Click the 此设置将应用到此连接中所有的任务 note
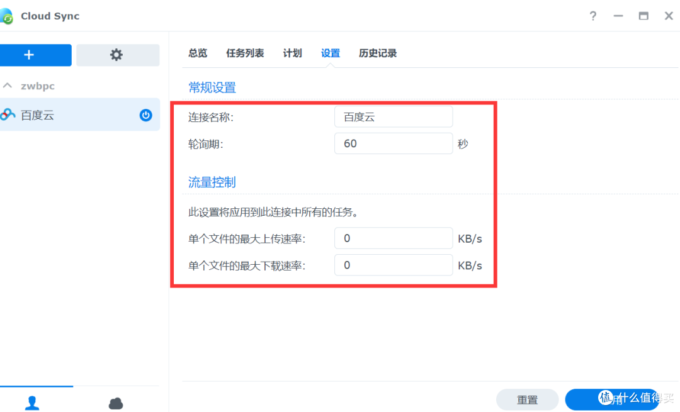Screen dimensions: 680x412 [273, 212]
